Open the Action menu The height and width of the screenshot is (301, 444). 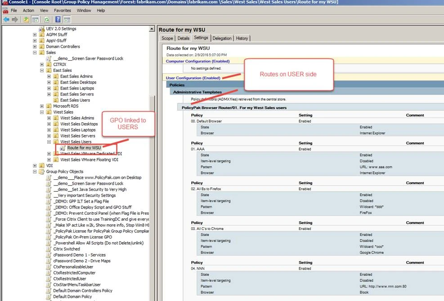pyautogui.click(x=28, y=10)
